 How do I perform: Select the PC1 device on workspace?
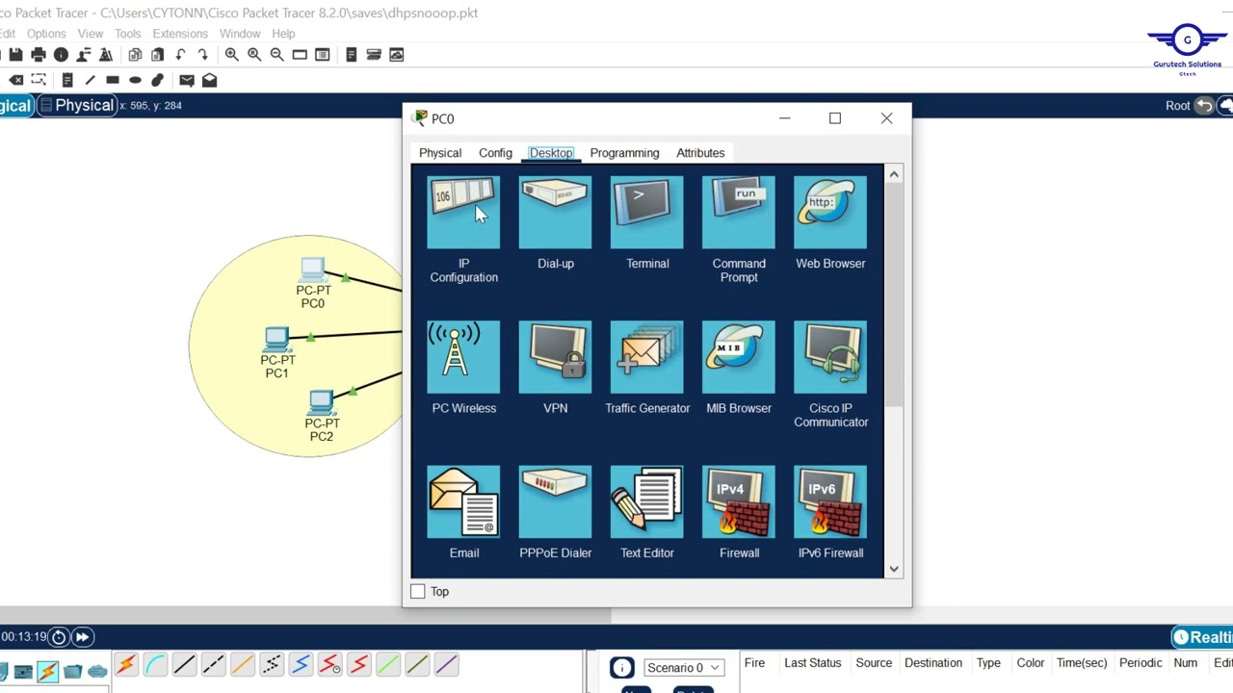point(275,339)
